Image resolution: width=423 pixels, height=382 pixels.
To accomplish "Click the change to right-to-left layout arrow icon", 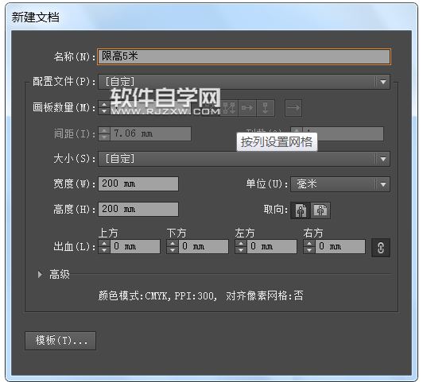I will pyautogui.click(x=293, y=108).
